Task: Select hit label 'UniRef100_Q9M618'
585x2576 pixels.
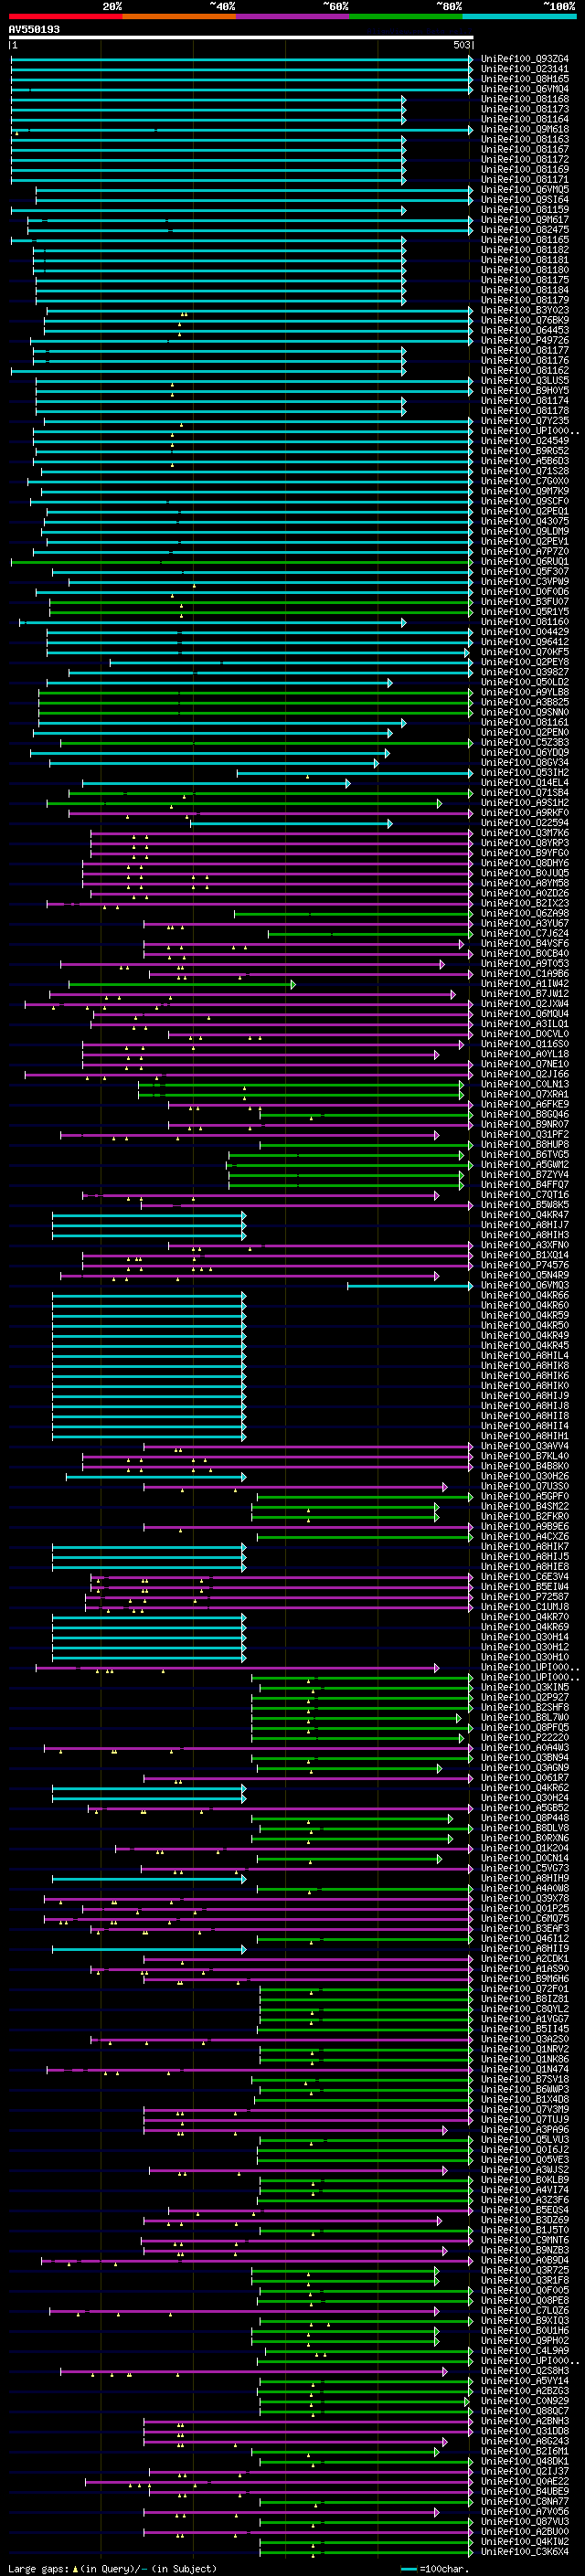Action: tap(525, 129)
